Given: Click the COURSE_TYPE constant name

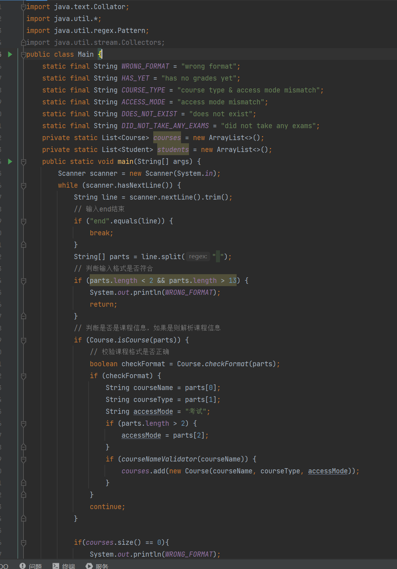Looking at the screenshot, I should pos(143,90).
